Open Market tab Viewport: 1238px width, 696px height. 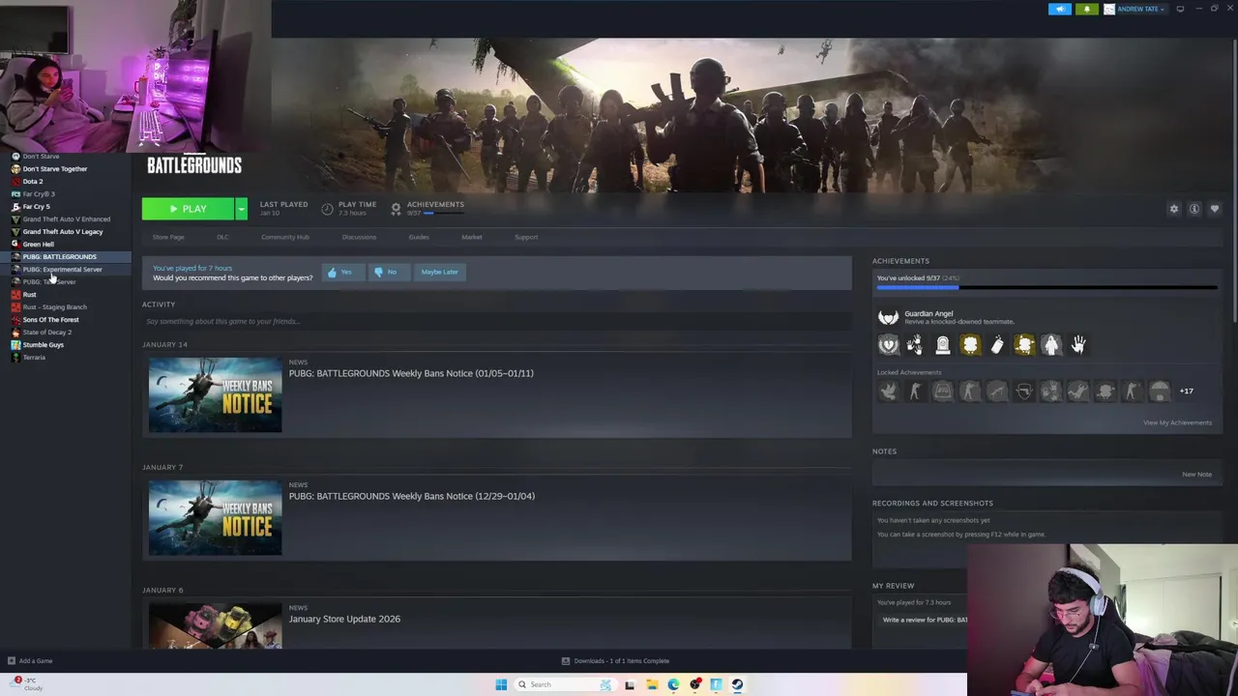pyautogui.click(x=472, y=237)
